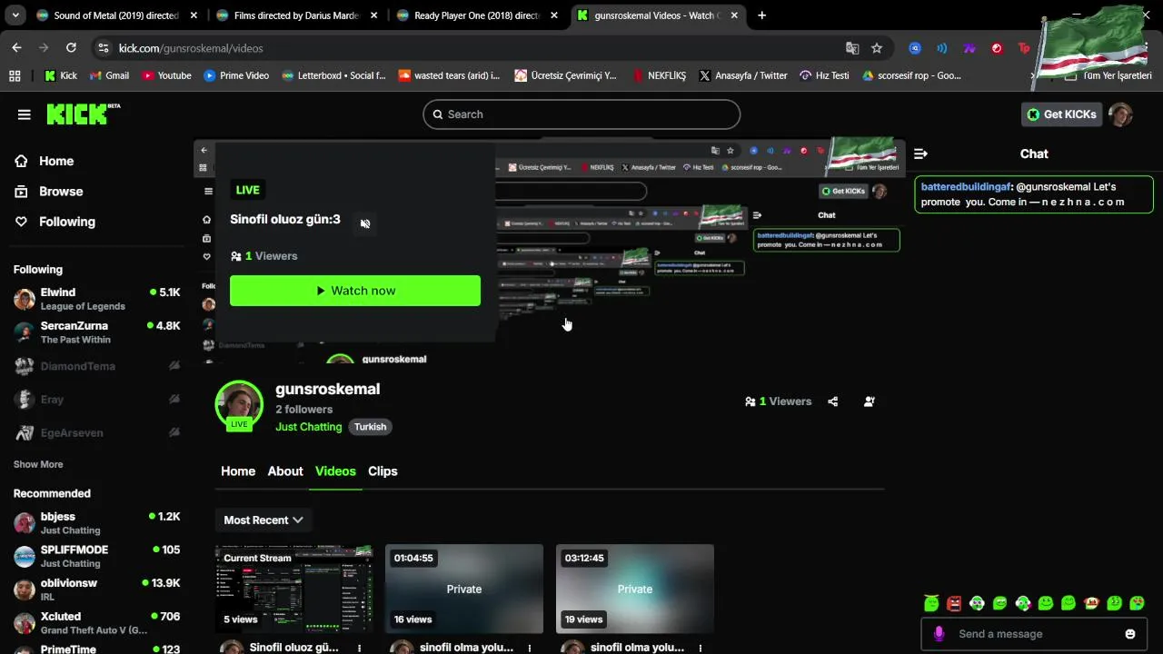Open bbjess recommended channel
This screenshot has width=1163, height=654.
97,523
